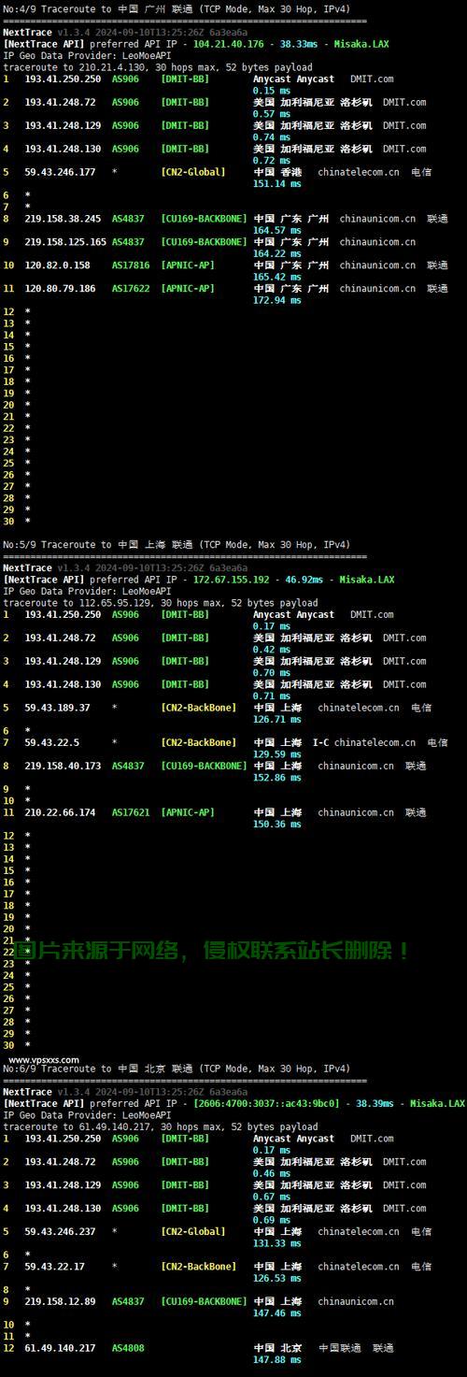Select hop IP 59.43.246.237
The height and width of the screenshot is (1377, 467).
pos(60,1232)
